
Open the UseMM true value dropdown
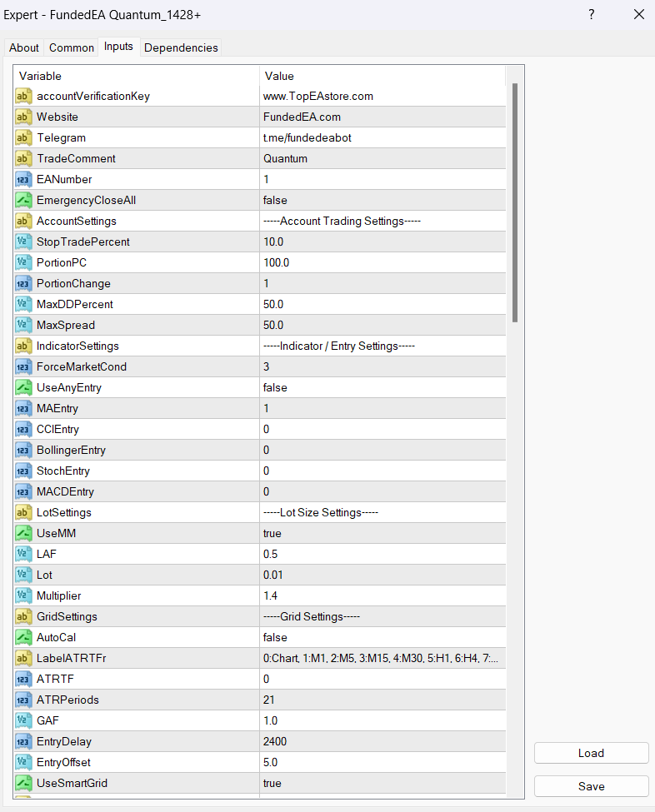point(382,534)
